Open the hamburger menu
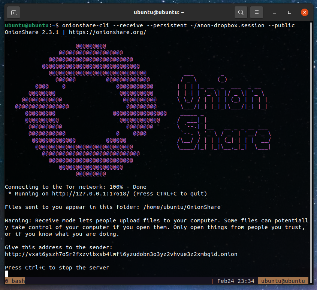Image resolution: width=317 pixels, height=290 pixels. (x=257, y=12)
